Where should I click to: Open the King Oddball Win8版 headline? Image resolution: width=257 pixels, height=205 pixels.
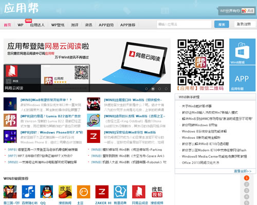coord(135,116)
